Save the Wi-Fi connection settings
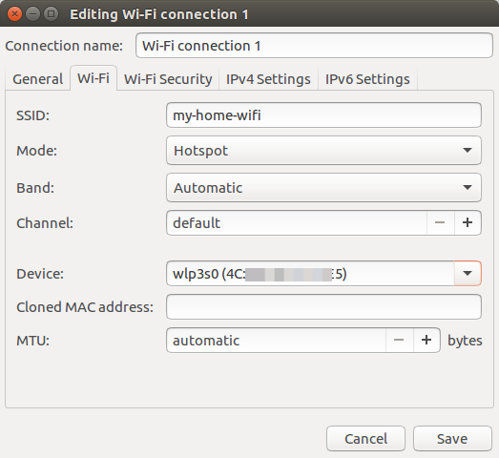The height and width of the screenshot is (458, 499). pos(452,439)
